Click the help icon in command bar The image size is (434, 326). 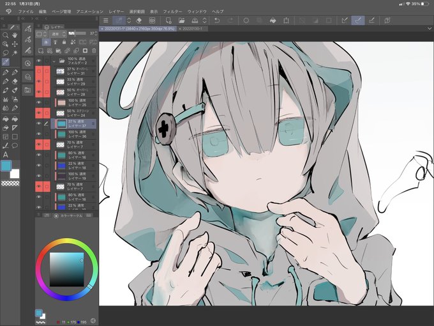coord(387,20)
